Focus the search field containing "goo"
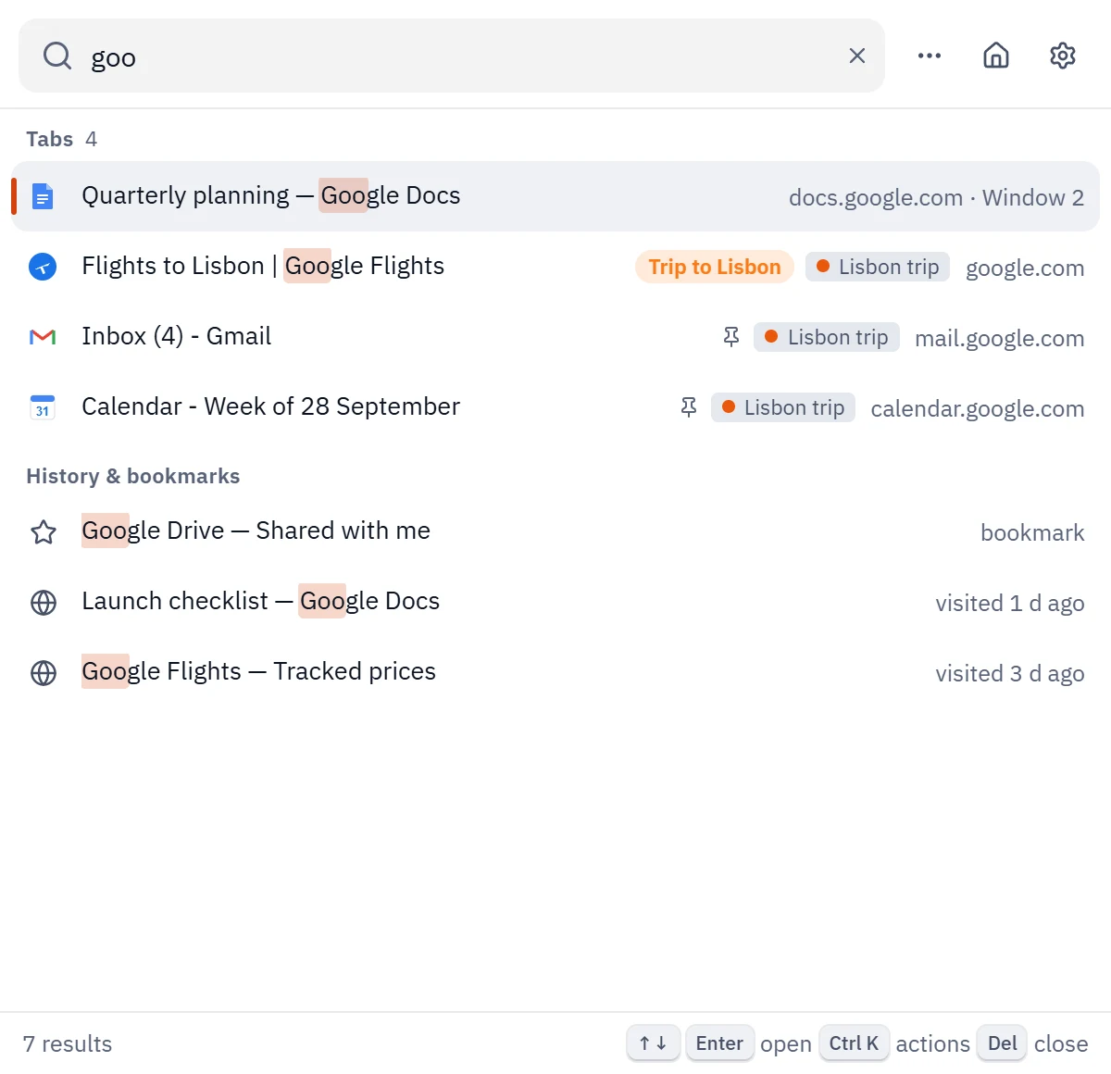1111x1074 pixels. pos(452,56)
